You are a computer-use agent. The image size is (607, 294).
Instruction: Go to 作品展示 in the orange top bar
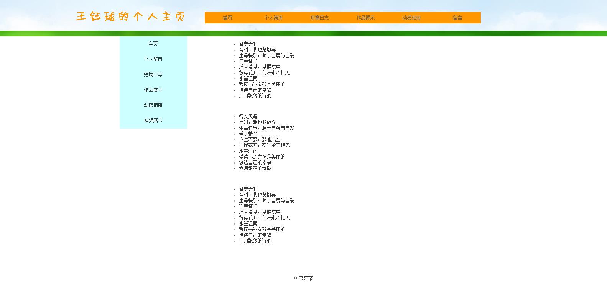365,18
